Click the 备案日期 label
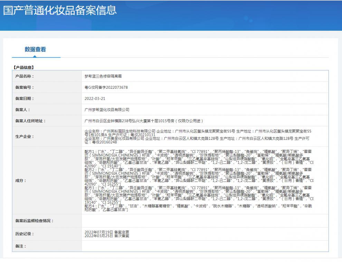Screen dimensions: 342x262 (25, 98)
